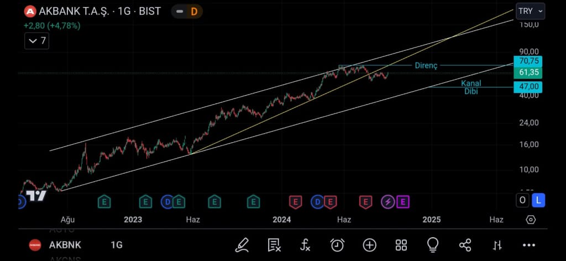566x261 pixels.
Task: Open chart settings via the gear icon
Action: 531,220
